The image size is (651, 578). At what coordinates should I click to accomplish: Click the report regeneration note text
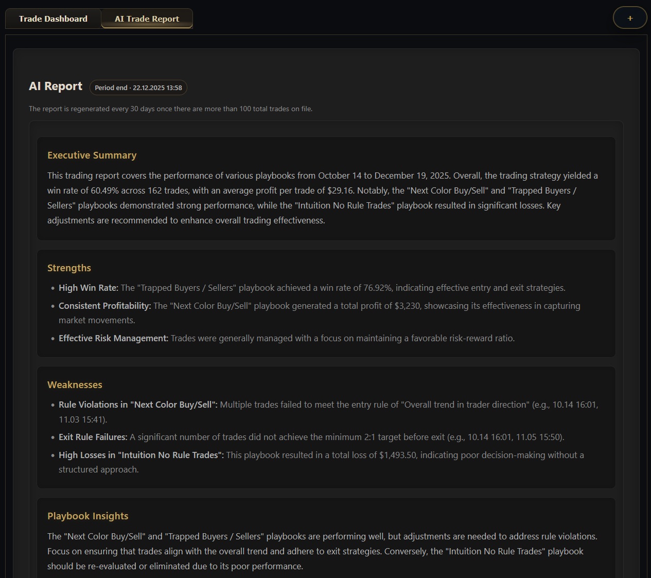pyautogui.click(x=170, y=109)
